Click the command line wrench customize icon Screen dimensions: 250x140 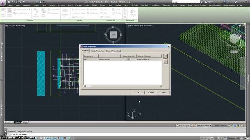point(5,135)
